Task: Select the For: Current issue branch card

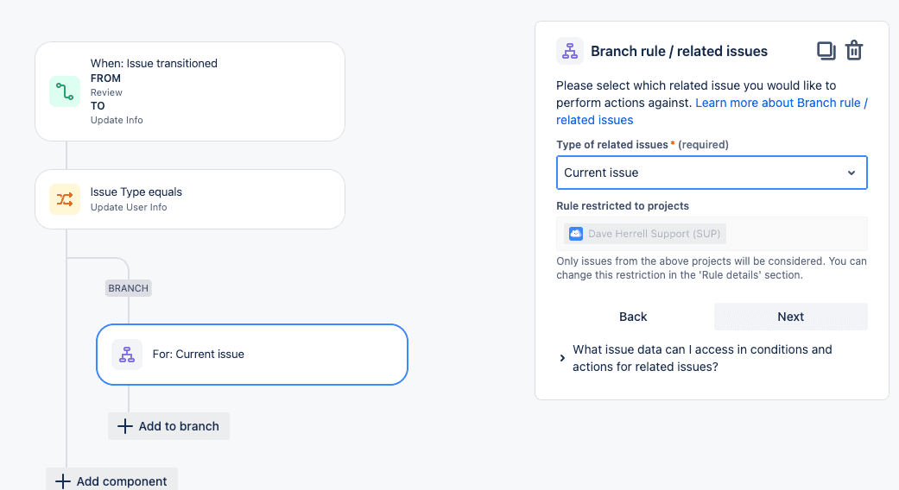Action: tap(252, 355)
